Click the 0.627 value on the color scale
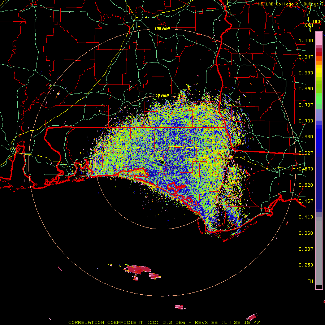The image size is (325, 325). pyautogui.click(x=306, y=153)
